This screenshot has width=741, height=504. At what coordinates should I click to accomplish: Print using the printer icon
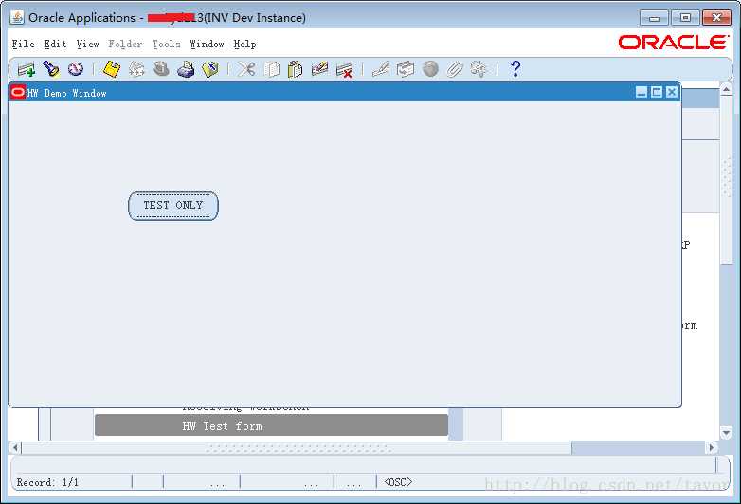pos(186,69)
